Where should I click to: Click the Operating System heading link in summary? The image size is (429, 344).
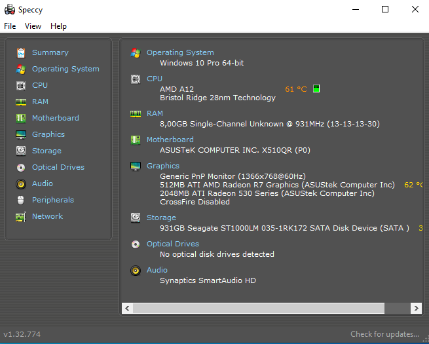(180, 52)
